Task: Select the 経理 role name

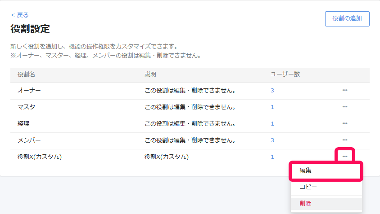Action: [23, 124]
